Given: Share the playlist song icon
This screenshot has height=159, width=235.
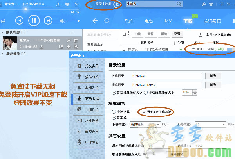Looking at the screenshot, I should [x=76, y=47].
